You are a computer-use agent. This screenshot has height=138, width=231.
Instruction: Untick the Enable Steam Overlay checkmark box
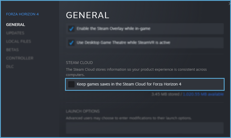(x=72, y=29)
